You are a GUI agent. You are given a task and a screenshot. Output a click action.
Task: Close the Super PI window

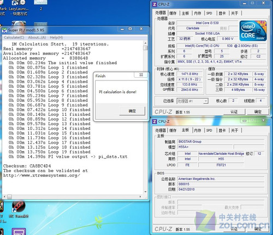(141, 29)
